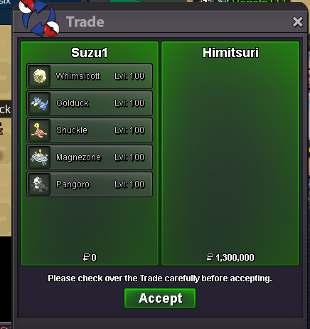The image size is (310, 329).
Task: Click the trade warning message text
Action: click(160, 278)
